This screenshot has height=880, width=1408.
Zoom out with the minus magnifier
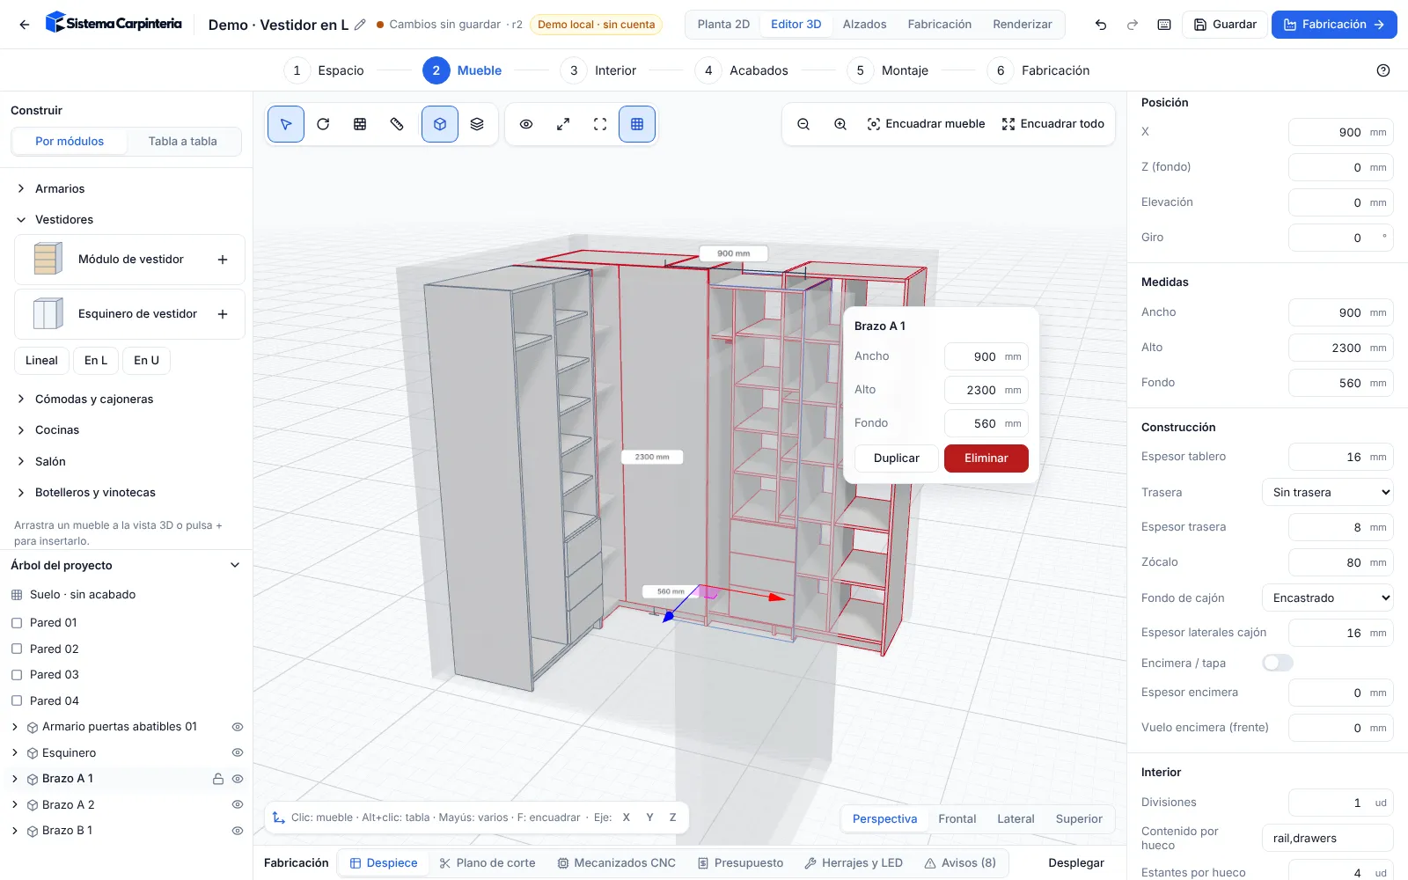tap(803, 124)
